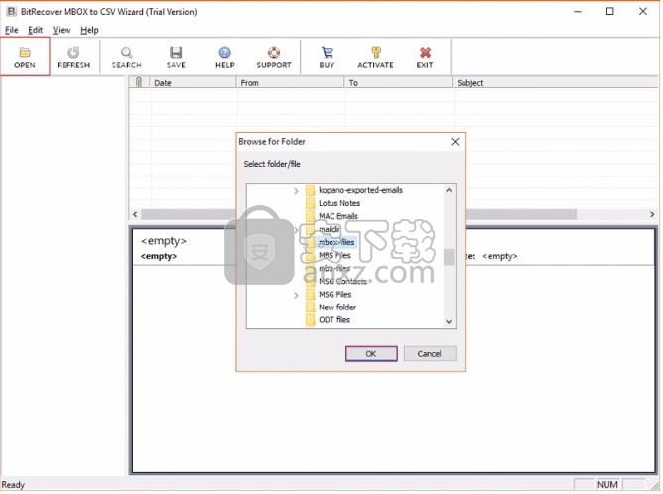Click the folder tree's scroll-down arrow
This screenshot has height=494, width=663.
[x=450, y=322]
